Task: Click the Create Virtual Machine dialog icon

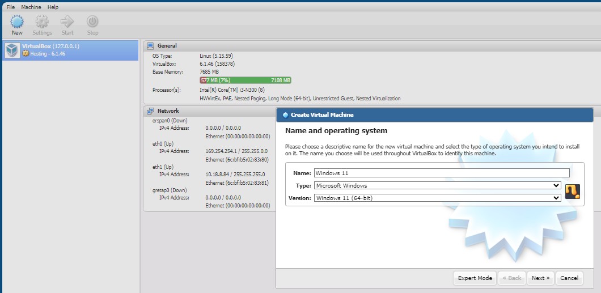Action: [x=285, y=115]
